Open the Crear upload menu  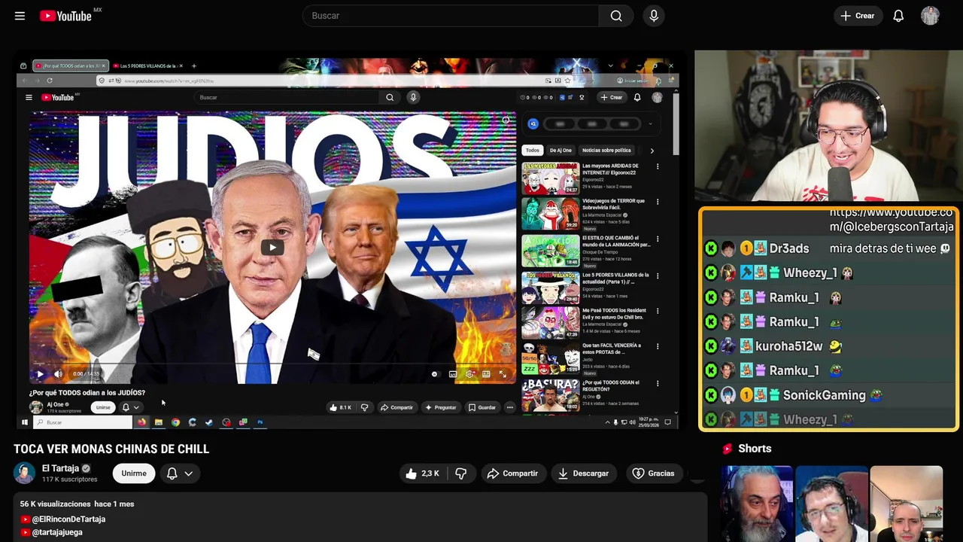tap(857, 16)
